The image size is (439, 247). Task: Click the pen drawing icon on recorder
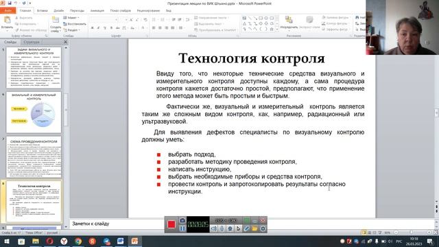point(246,228)
